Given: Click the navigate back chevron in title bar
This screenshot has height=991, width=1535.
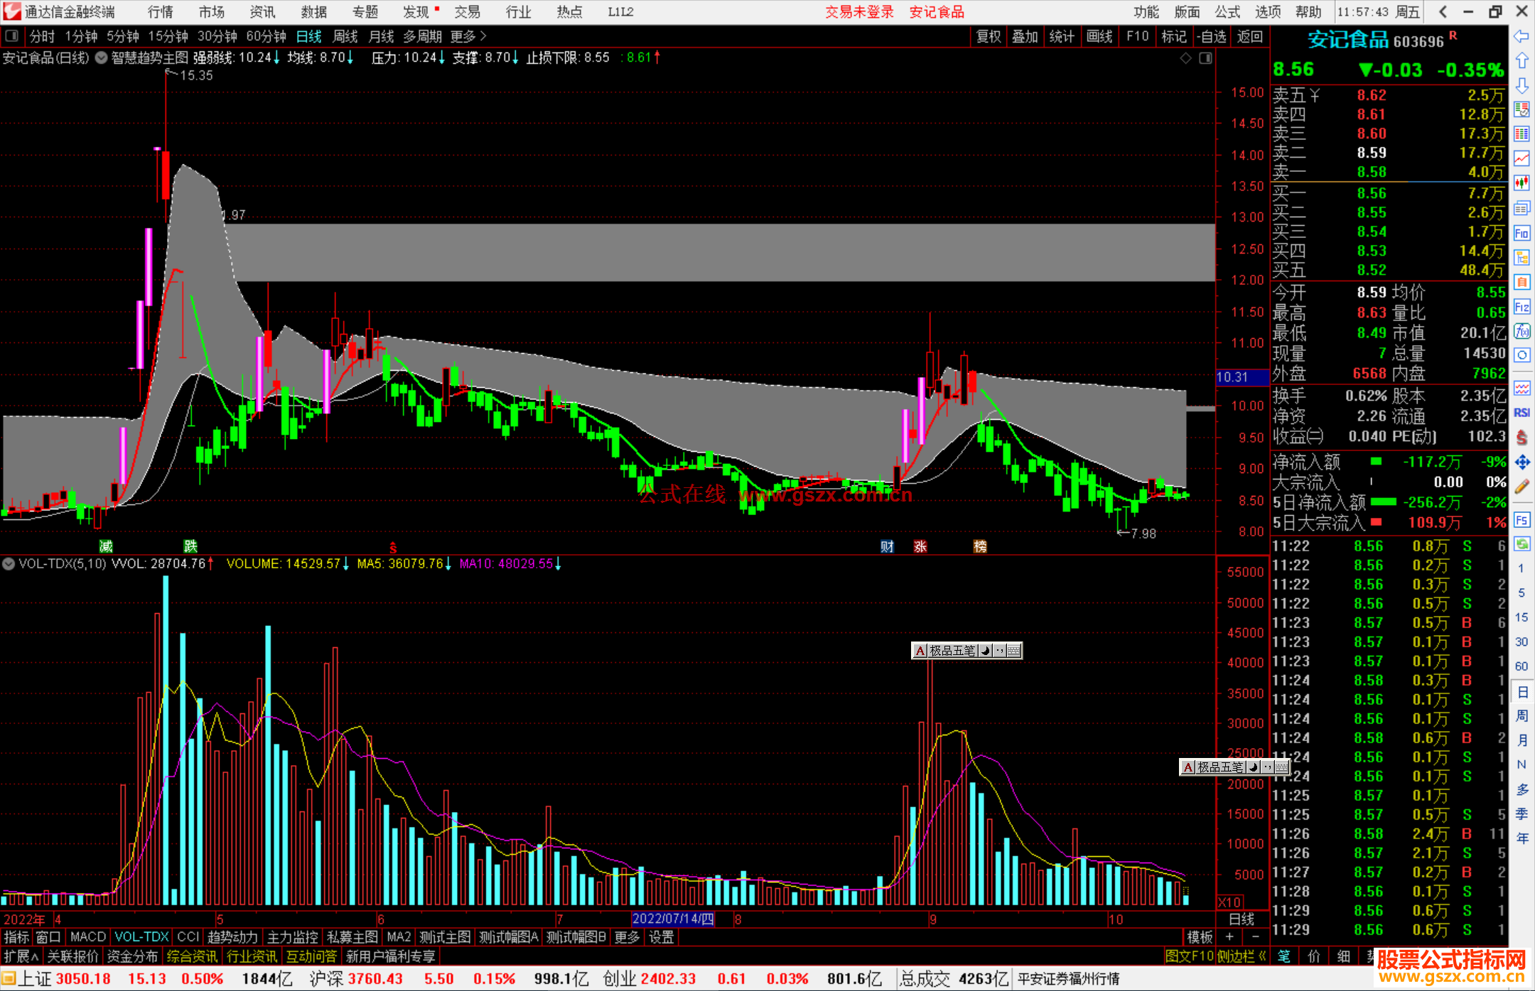Looking at the screenshot, I should pyautogui.click(x=1443, y=11).
